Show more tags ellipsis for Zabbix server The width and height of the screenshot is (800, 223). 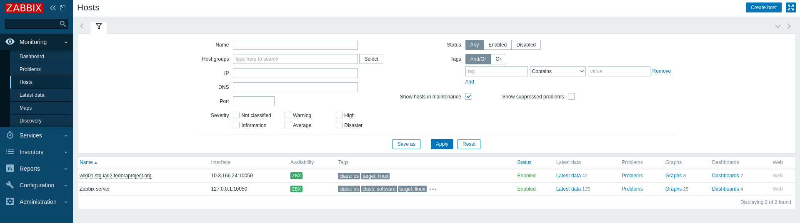click(433, 189)
